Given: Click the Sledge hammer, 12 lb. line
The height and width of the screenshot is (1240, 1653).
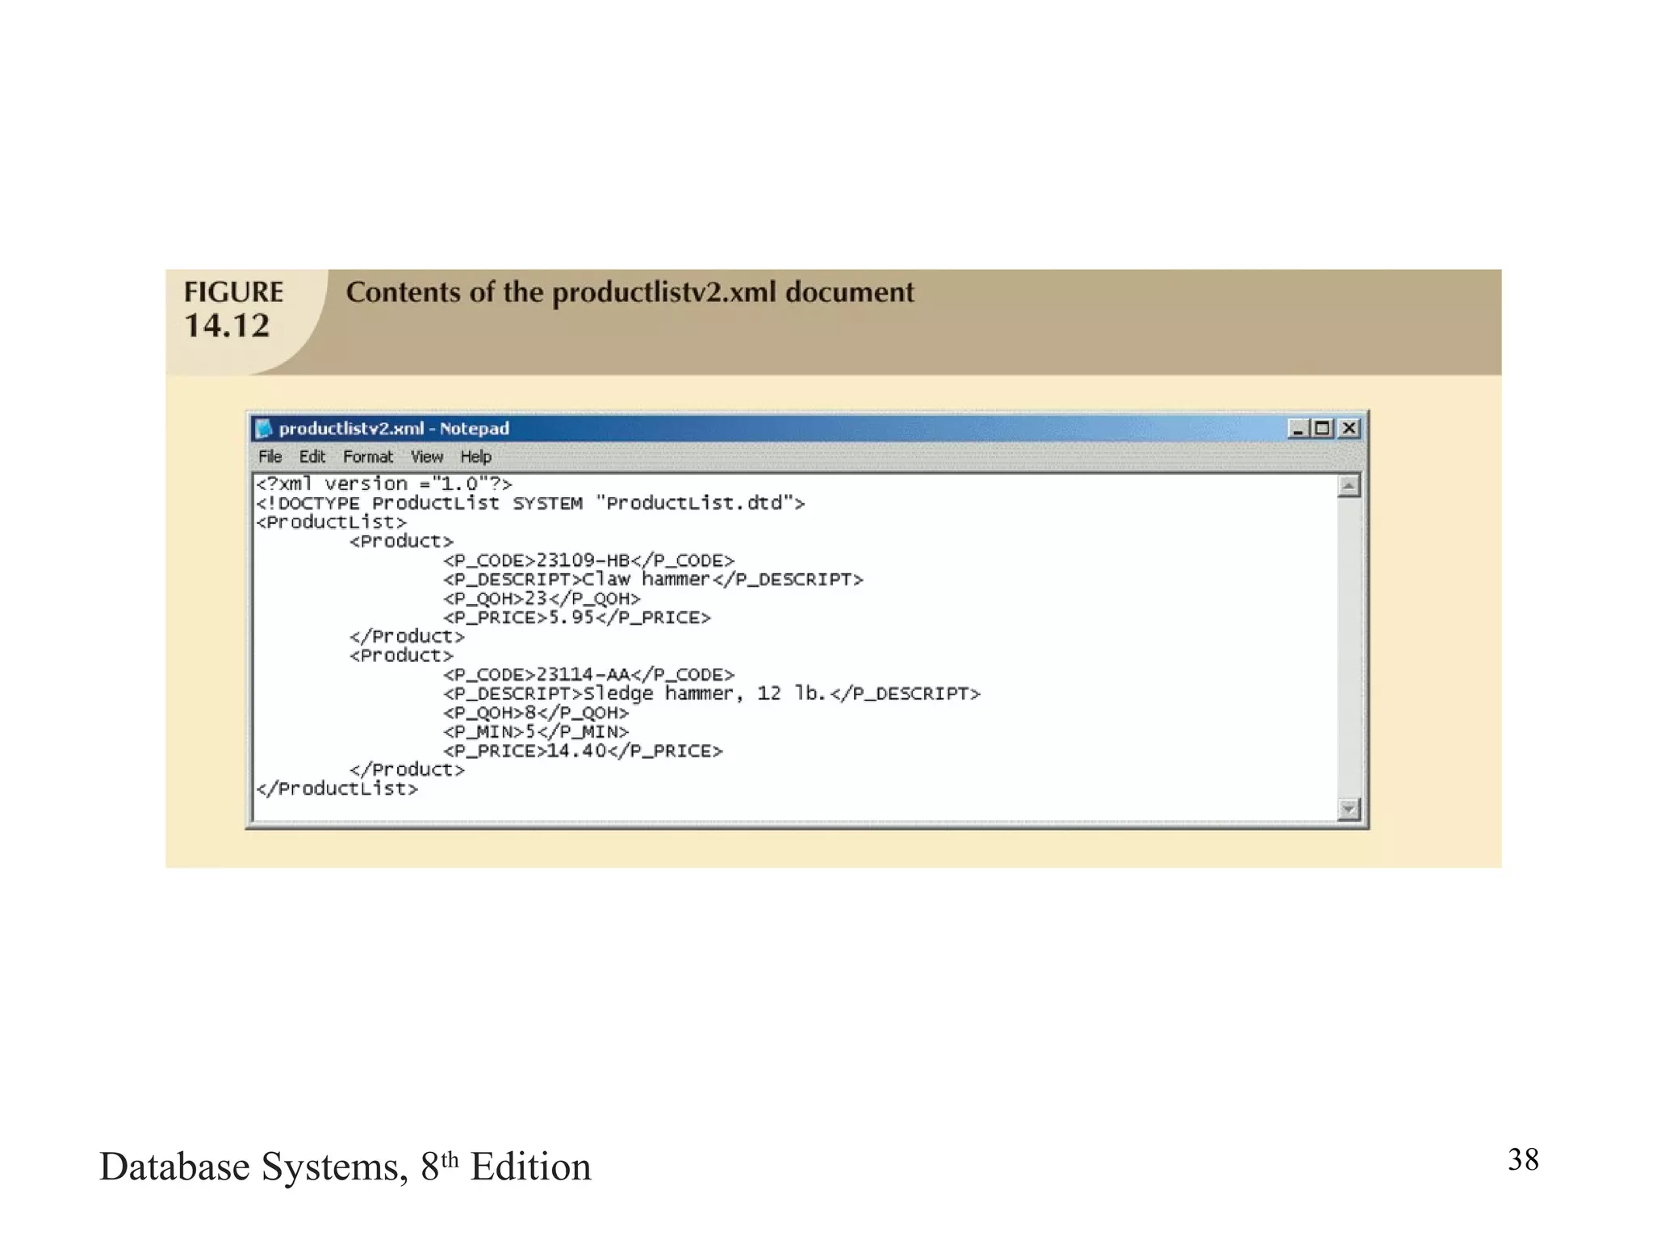Looking at the screenshot, I should (712, 694).
